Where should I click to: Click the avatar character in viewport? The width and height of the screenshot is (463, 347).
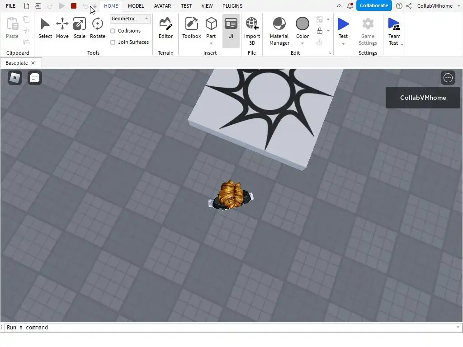coord(231,195)
